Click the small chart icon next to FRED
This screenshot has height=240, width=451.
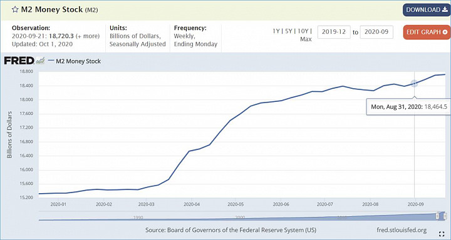coord(40,61)
